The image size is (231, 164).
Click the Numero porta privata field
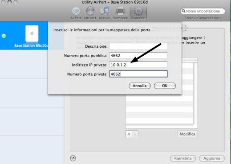click(138, 74)
